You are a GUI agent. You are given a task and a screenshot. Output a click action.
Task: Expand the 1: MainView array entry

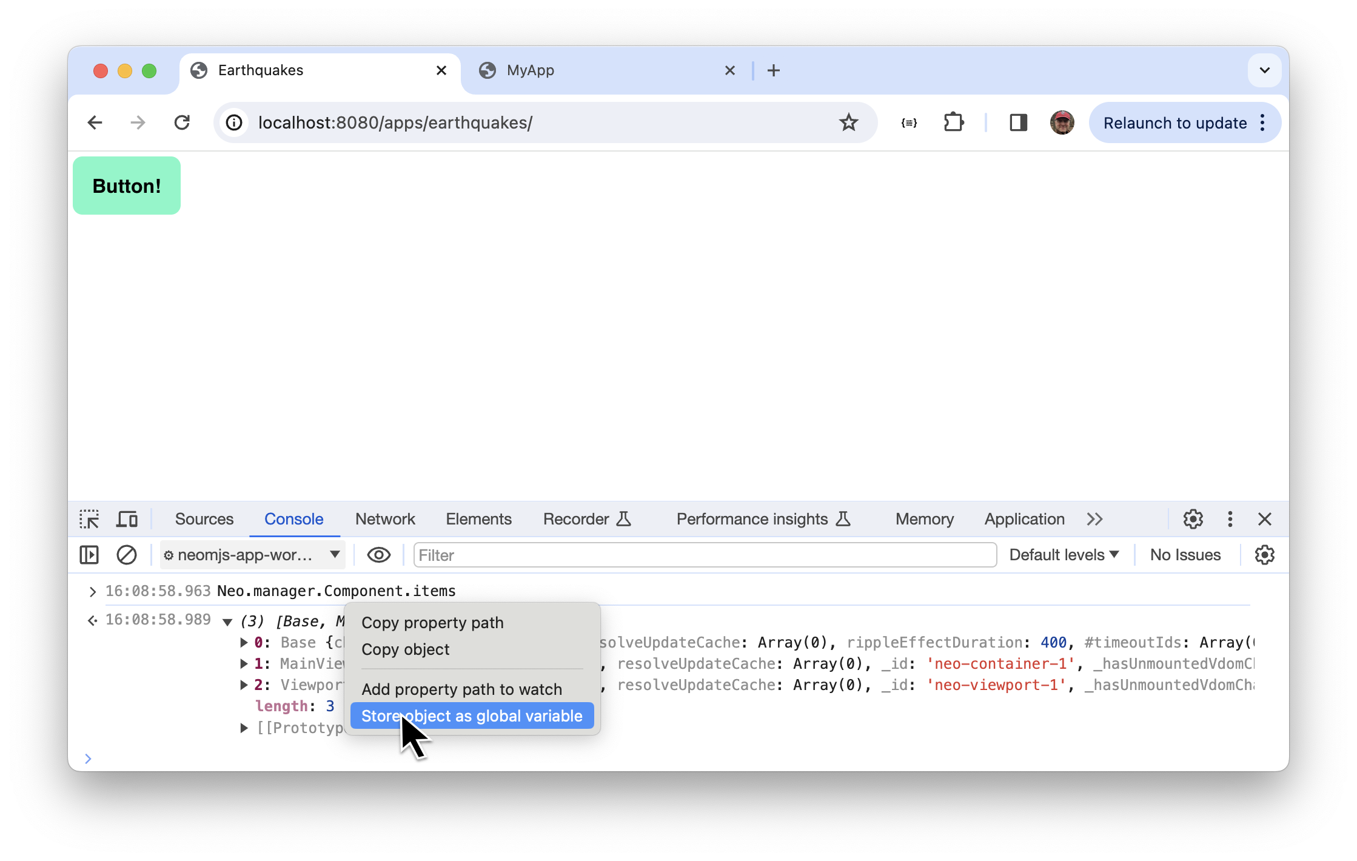(244, 664)
